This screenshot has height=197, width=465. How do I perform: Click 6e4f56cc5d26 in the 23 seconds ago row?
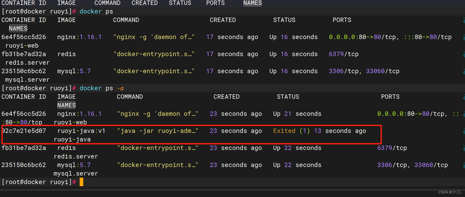click(24, 114)
